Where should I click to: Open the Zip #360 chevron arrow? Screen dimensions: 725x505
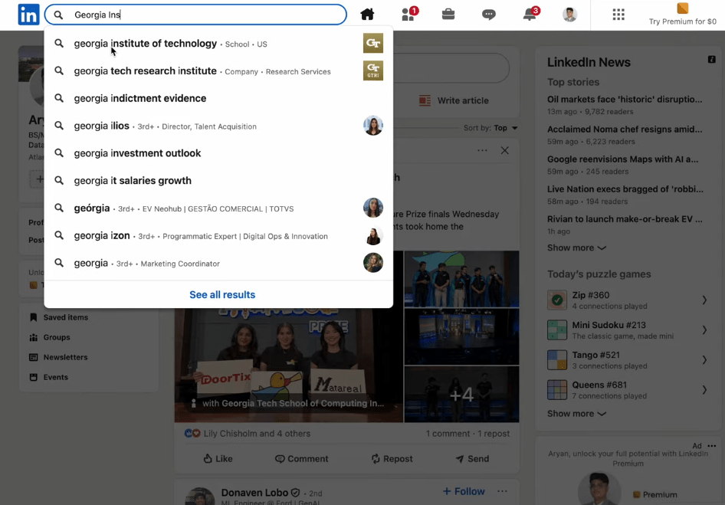pos(704,300)
